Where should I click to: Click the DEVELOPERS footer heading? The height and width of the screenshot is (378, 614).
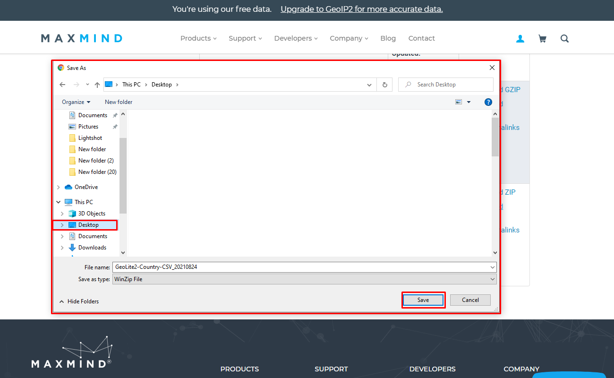432,369
